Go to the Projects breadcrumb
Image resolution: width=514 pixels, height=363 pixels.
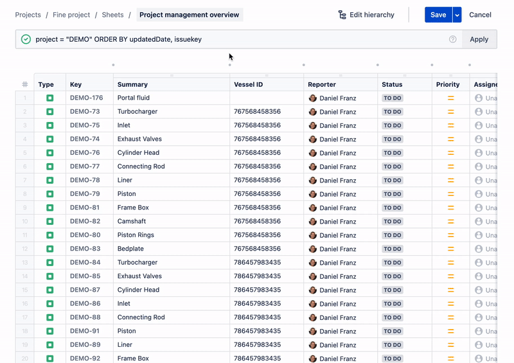pyautogui.click(x=28, y=15)
